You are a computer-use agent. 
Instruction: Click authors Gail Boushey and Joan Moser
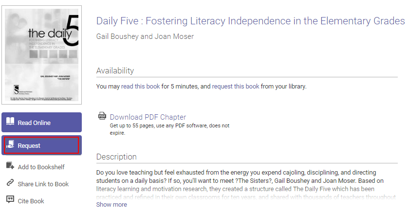pos(145,36)
